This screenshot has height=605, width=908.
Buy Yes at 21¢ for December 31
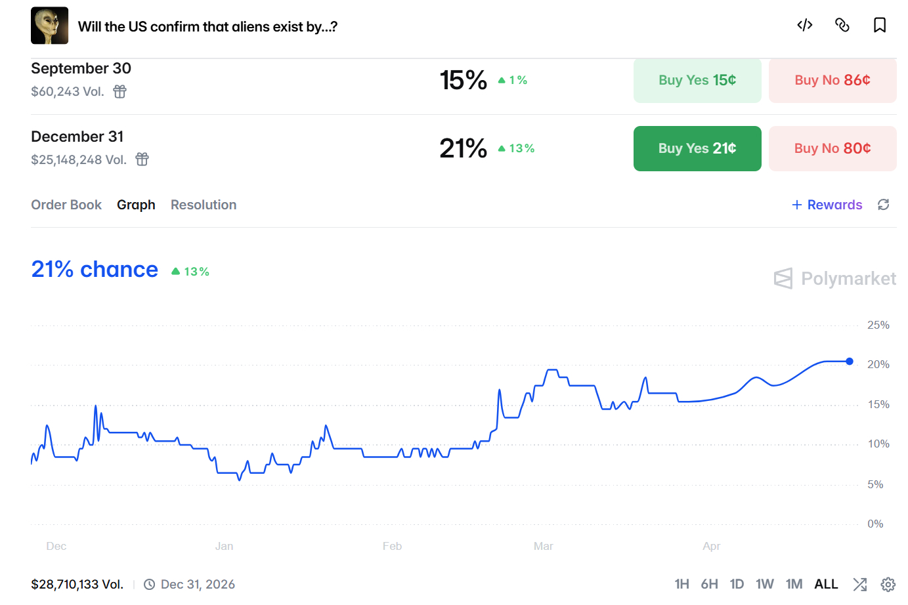pyautogui.click(x=697, y=148)
